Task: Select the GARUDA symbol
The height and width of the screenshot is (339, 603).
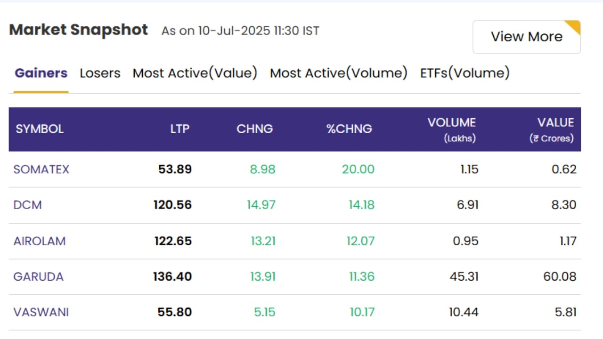Action: click(38, 276)
